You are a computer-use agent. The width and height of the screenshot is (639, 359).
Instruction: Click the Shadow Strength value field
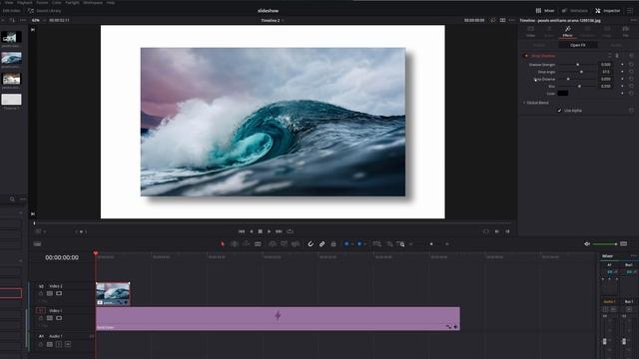click(x=606, y=65)
